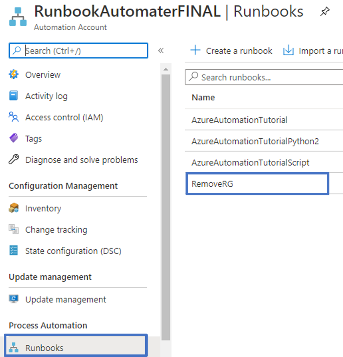The image size is (343, 357).
Task: Collapse the sidebar with double chevron
Action: click(x=161, y=51)
